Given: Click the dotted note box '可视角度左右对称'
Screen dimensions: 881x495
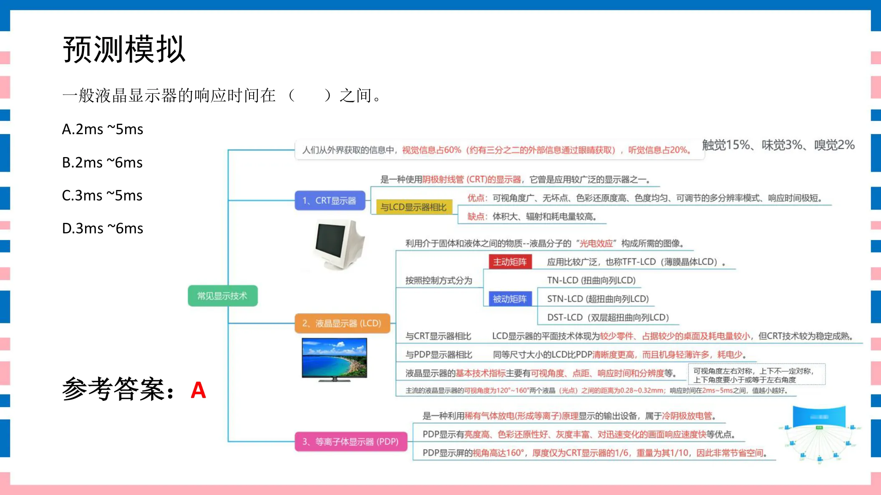Looking at the screenshot, I should pyautogui.click(x=757, y=375).
